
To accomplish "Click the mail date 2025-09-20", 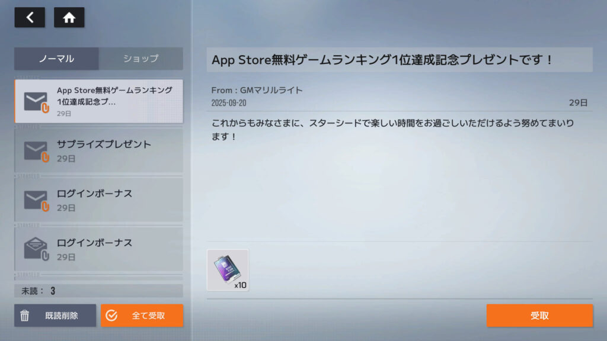I will click(x=229, y=103).
